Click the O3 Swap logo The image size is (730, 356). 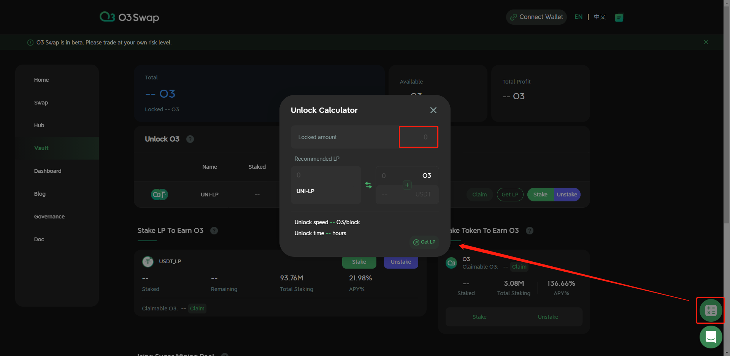(x=129, y=17)
